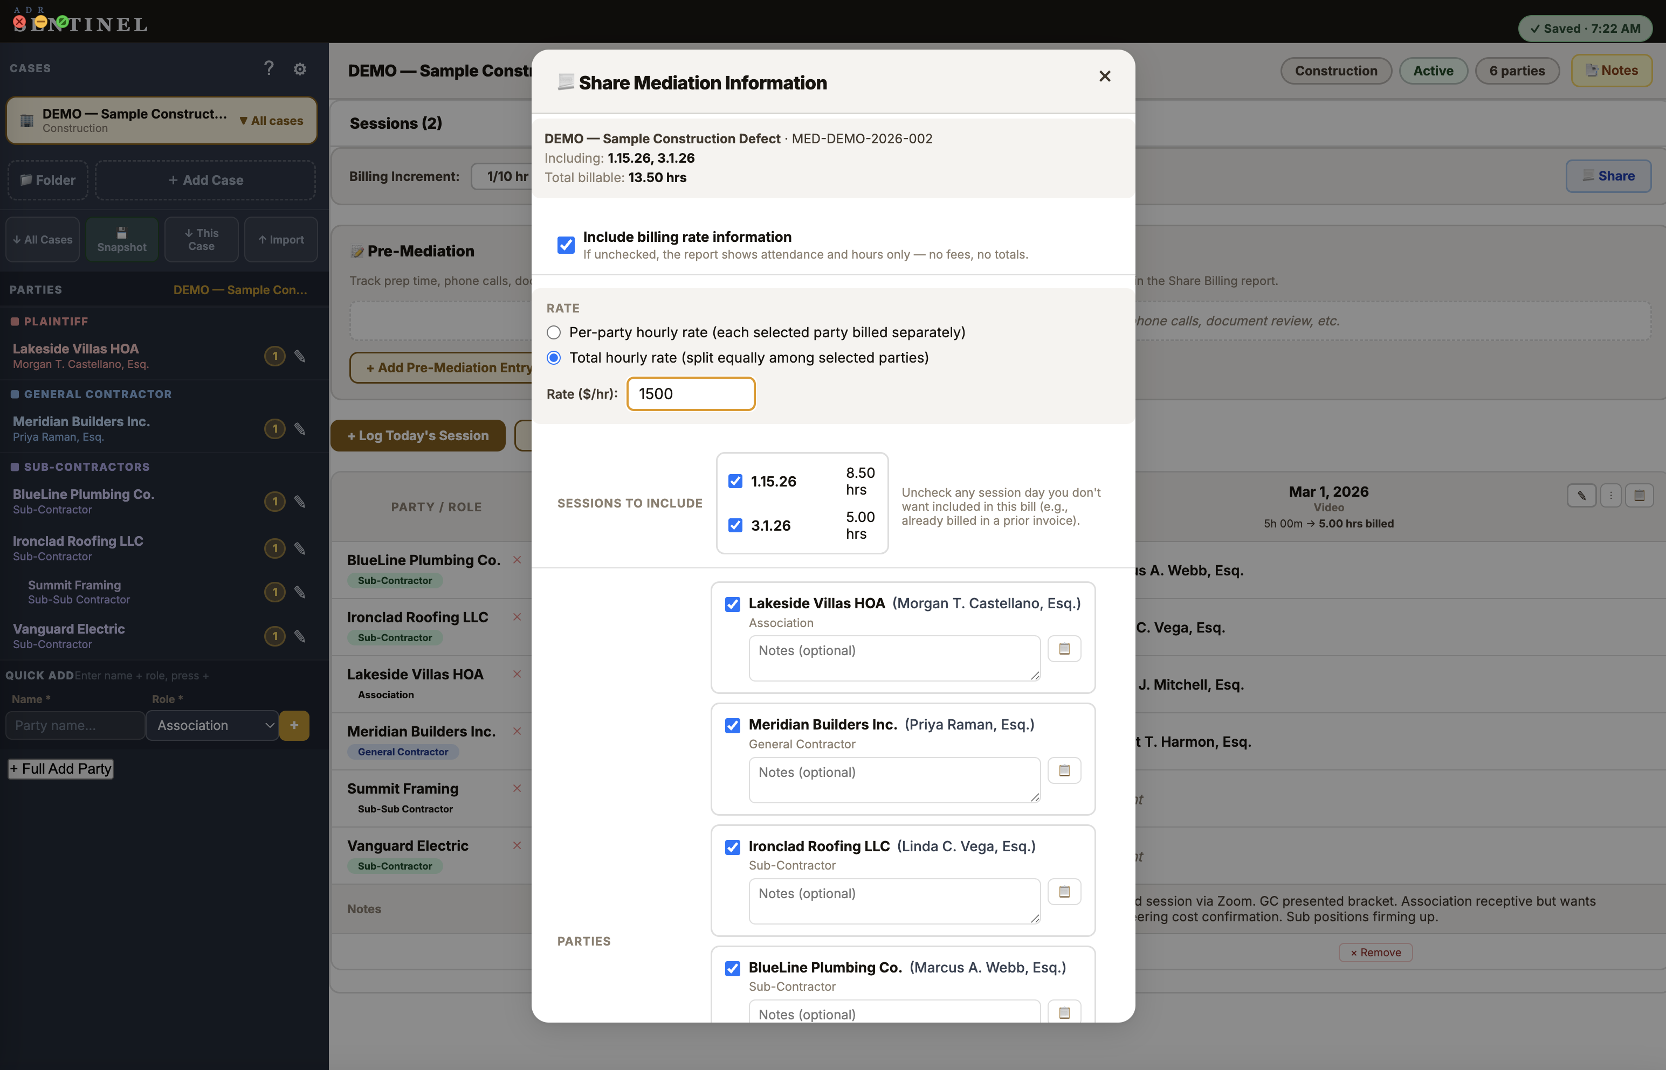The width and height of the screenshot is (1666, 1070).
Task: Click the notes template icon for BlueLine Plumbing Co.
Action: [x=1064, y=1012]
